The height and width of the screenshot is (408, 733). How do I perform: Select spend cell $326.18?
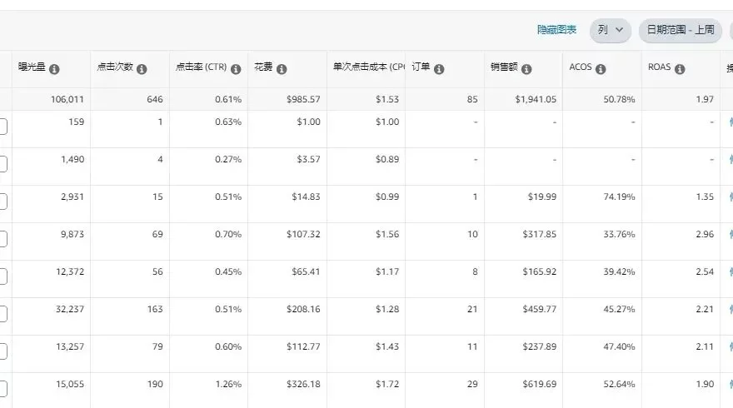[303, 384]
